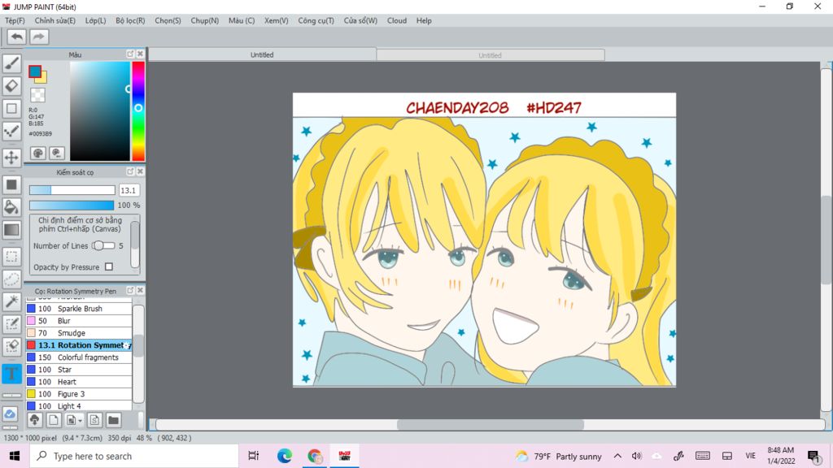Select the Magic Wand tool
The image size is (833, 468).
[x=11, y=301]
